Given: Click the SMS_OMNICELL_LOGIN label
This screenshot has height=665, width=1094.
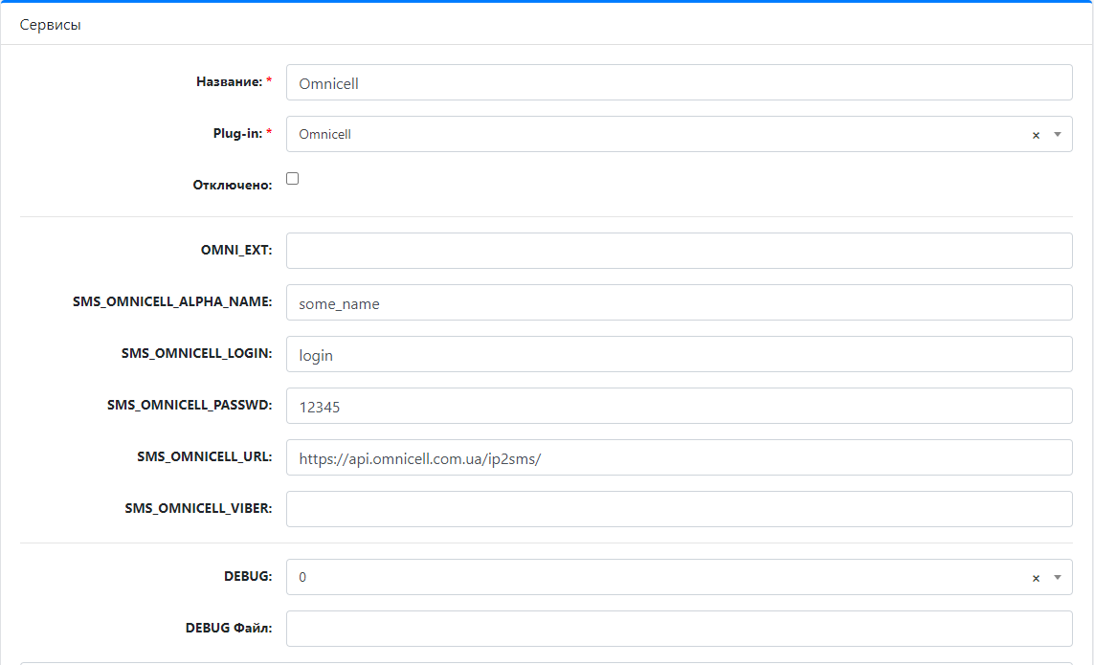Looking at the screenshot, I should (197, 353).
